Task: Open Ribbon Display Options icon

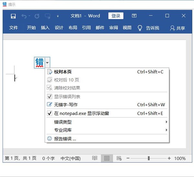Action: click(x=134, y=16)
